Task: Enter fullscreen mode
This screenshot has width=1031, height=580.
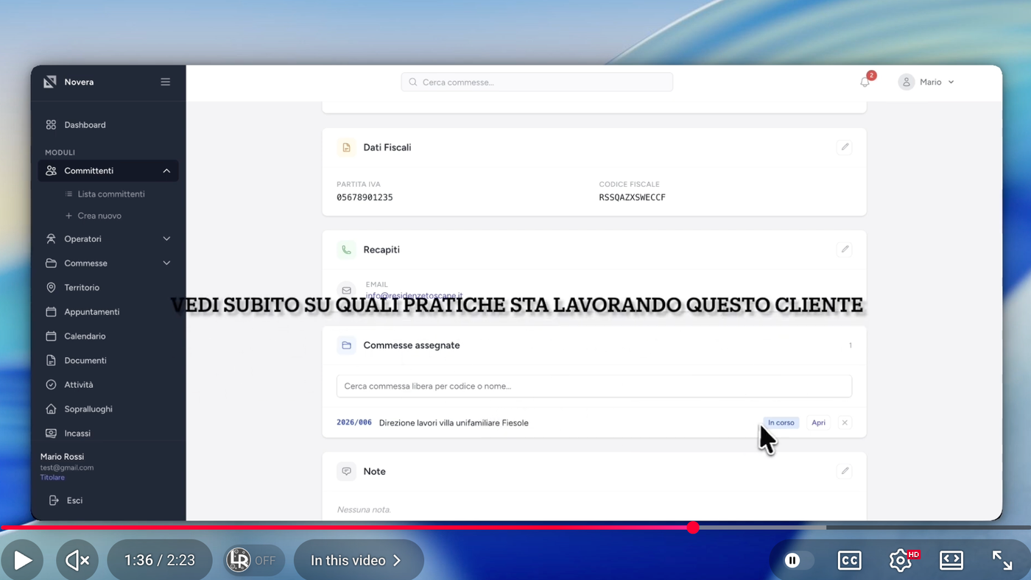Action: (1002, 560)
